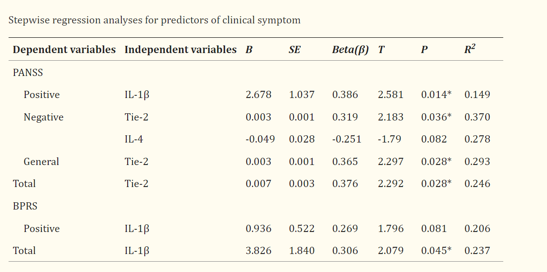This screenshot has height=272, width=547.
Task: Click the "P" column header
Action: coord(424,50)
